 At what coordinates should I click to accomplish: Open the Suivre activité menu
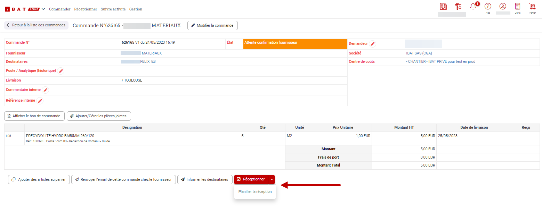pyautogui.click(x=113, y=9)
